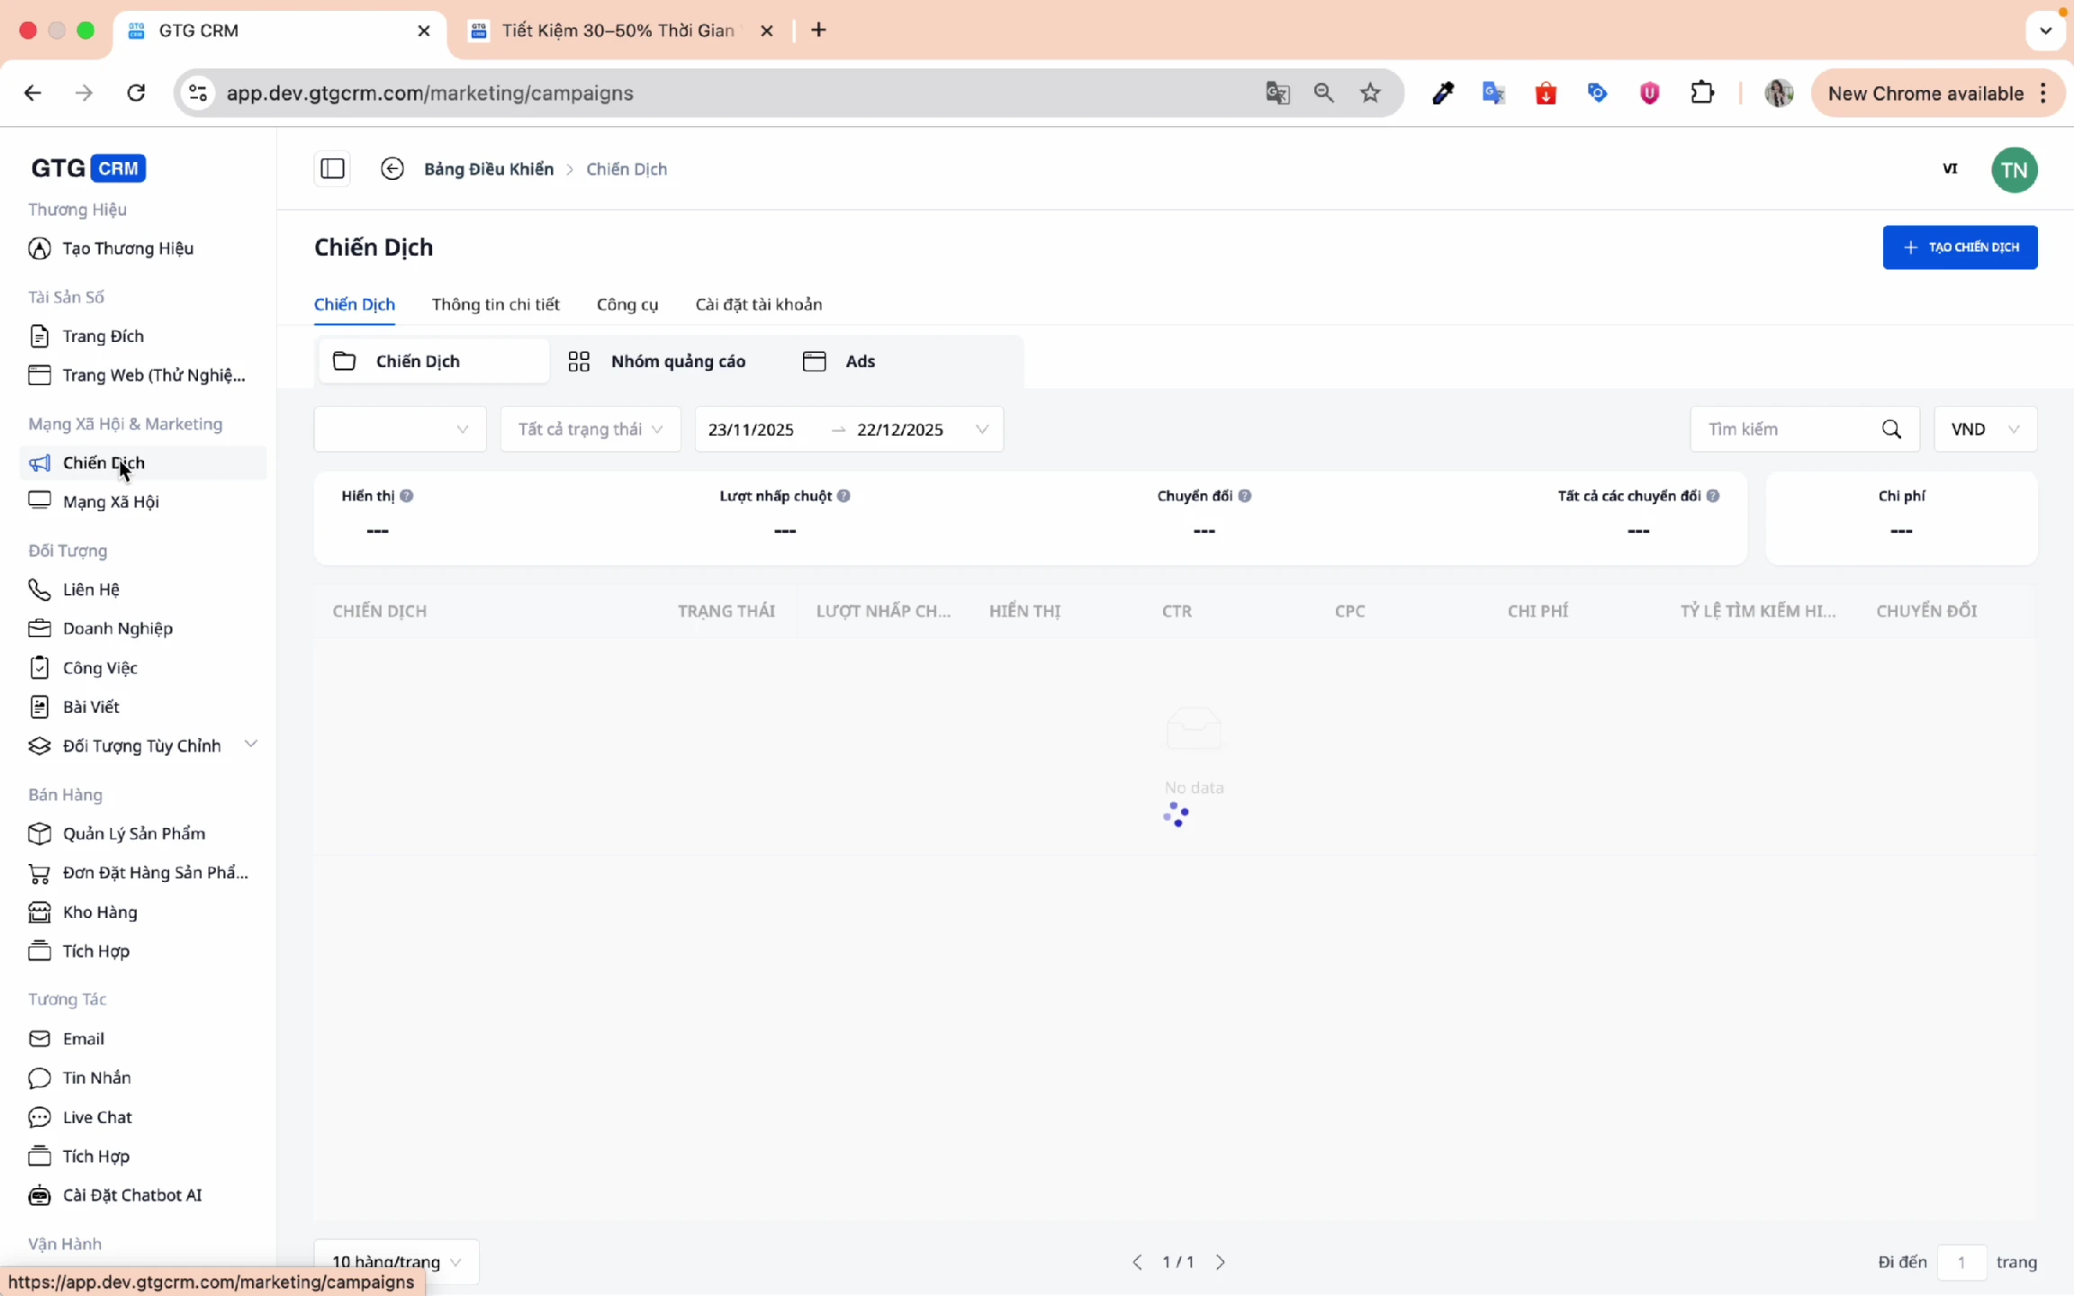Click Google Translate icon in address bar

pos(1277,93)
